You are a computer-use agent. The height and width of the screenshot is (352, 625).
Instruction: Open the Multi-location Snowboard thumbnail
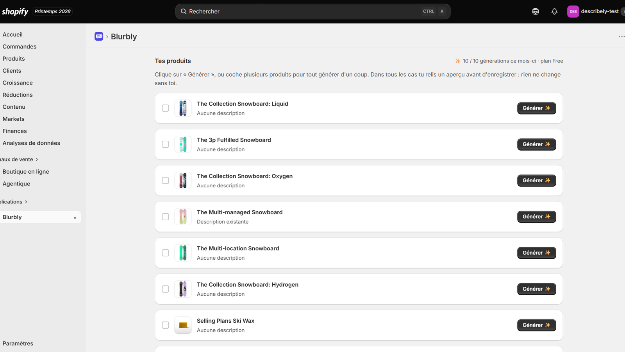pyautogui.click(x=183, y=253)
